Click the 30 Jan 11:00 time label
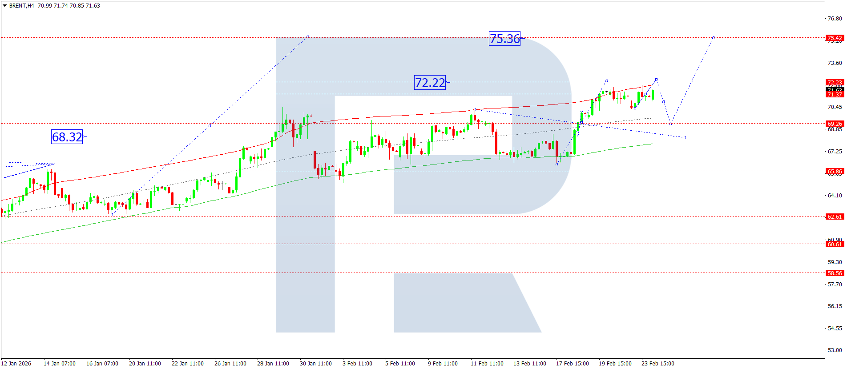 tap(315, 364)
